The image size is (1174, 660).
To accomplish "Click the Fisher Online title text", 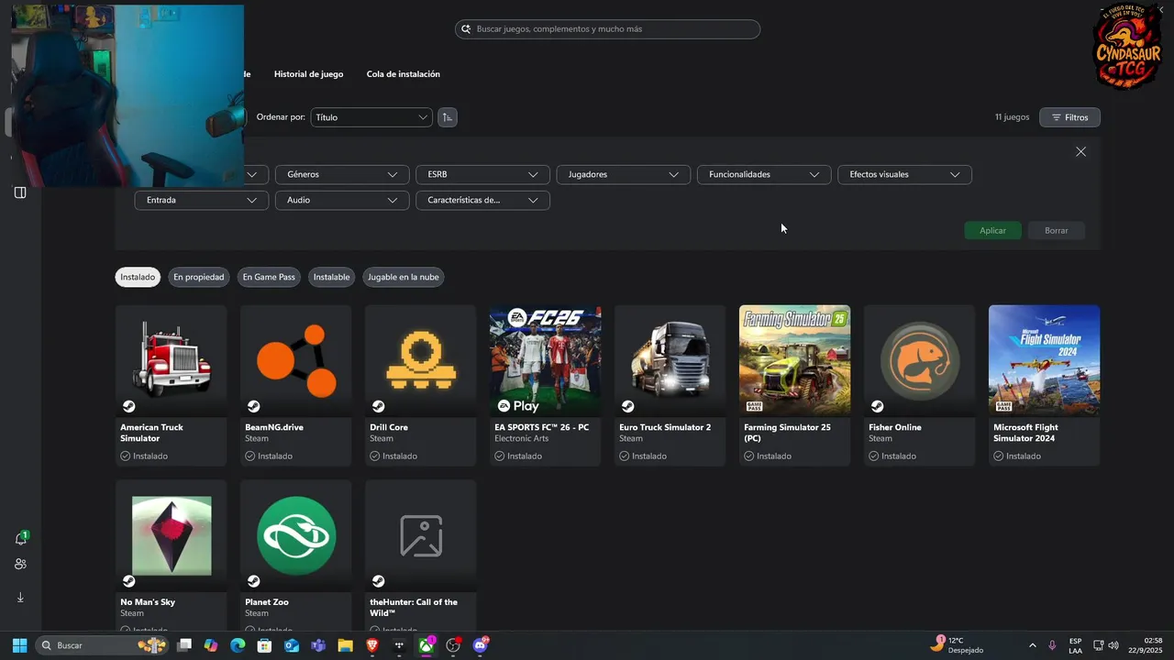I will tap(895, 427).
